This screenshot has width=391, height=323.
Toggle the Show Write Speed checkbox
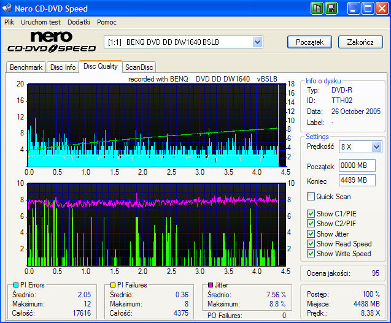[x=311, y=254]
